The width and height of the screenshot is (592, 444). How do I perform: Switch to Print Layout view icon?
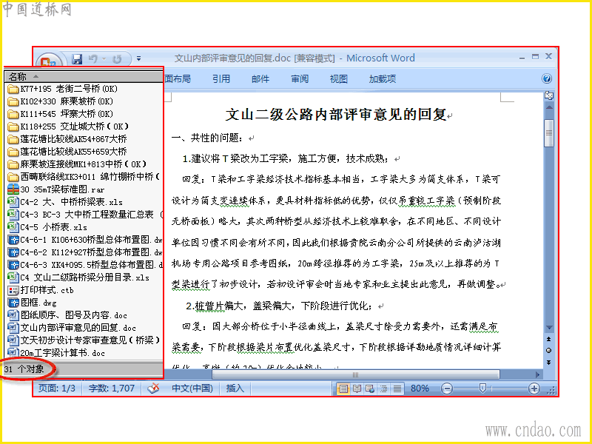click(x=343, y=388)
